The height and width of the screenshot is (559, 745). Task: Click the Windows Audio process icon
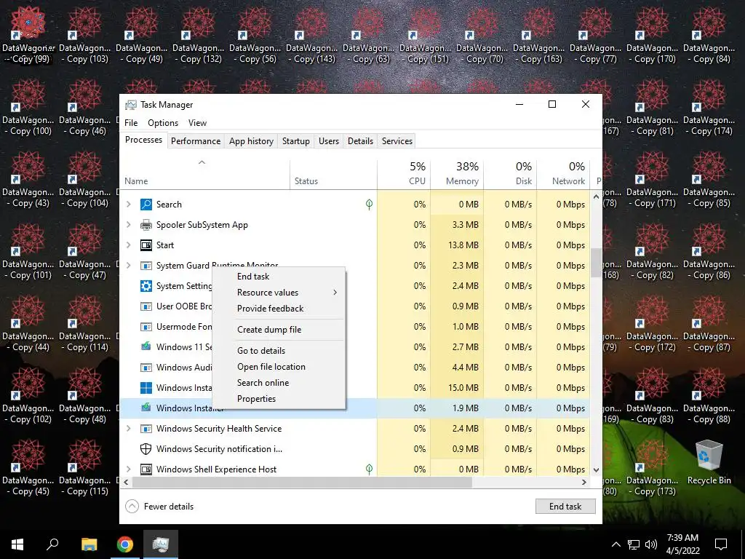[146, 368]
